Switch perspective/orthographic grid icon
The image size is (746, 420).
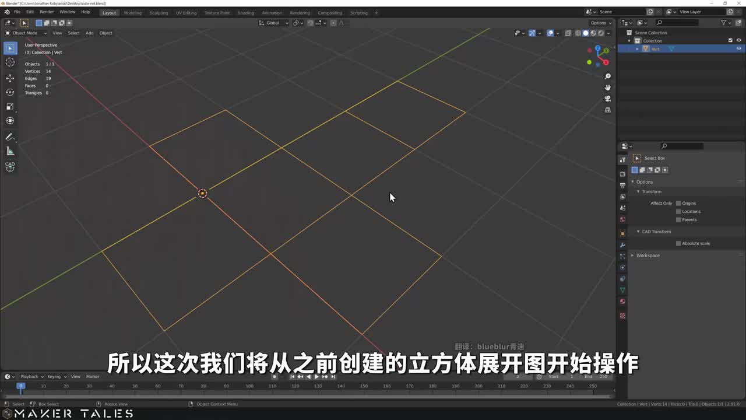click(607, 110)
